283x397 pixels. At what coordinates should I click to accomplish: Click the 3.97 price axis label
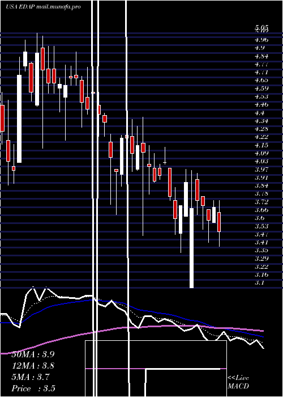pyautogui.click(x=261, y=170)
